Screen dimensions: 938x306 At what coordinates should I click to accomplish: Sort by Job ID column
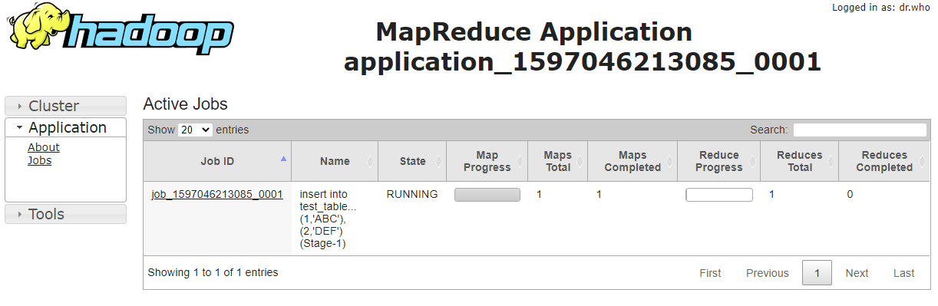(217, 161)
